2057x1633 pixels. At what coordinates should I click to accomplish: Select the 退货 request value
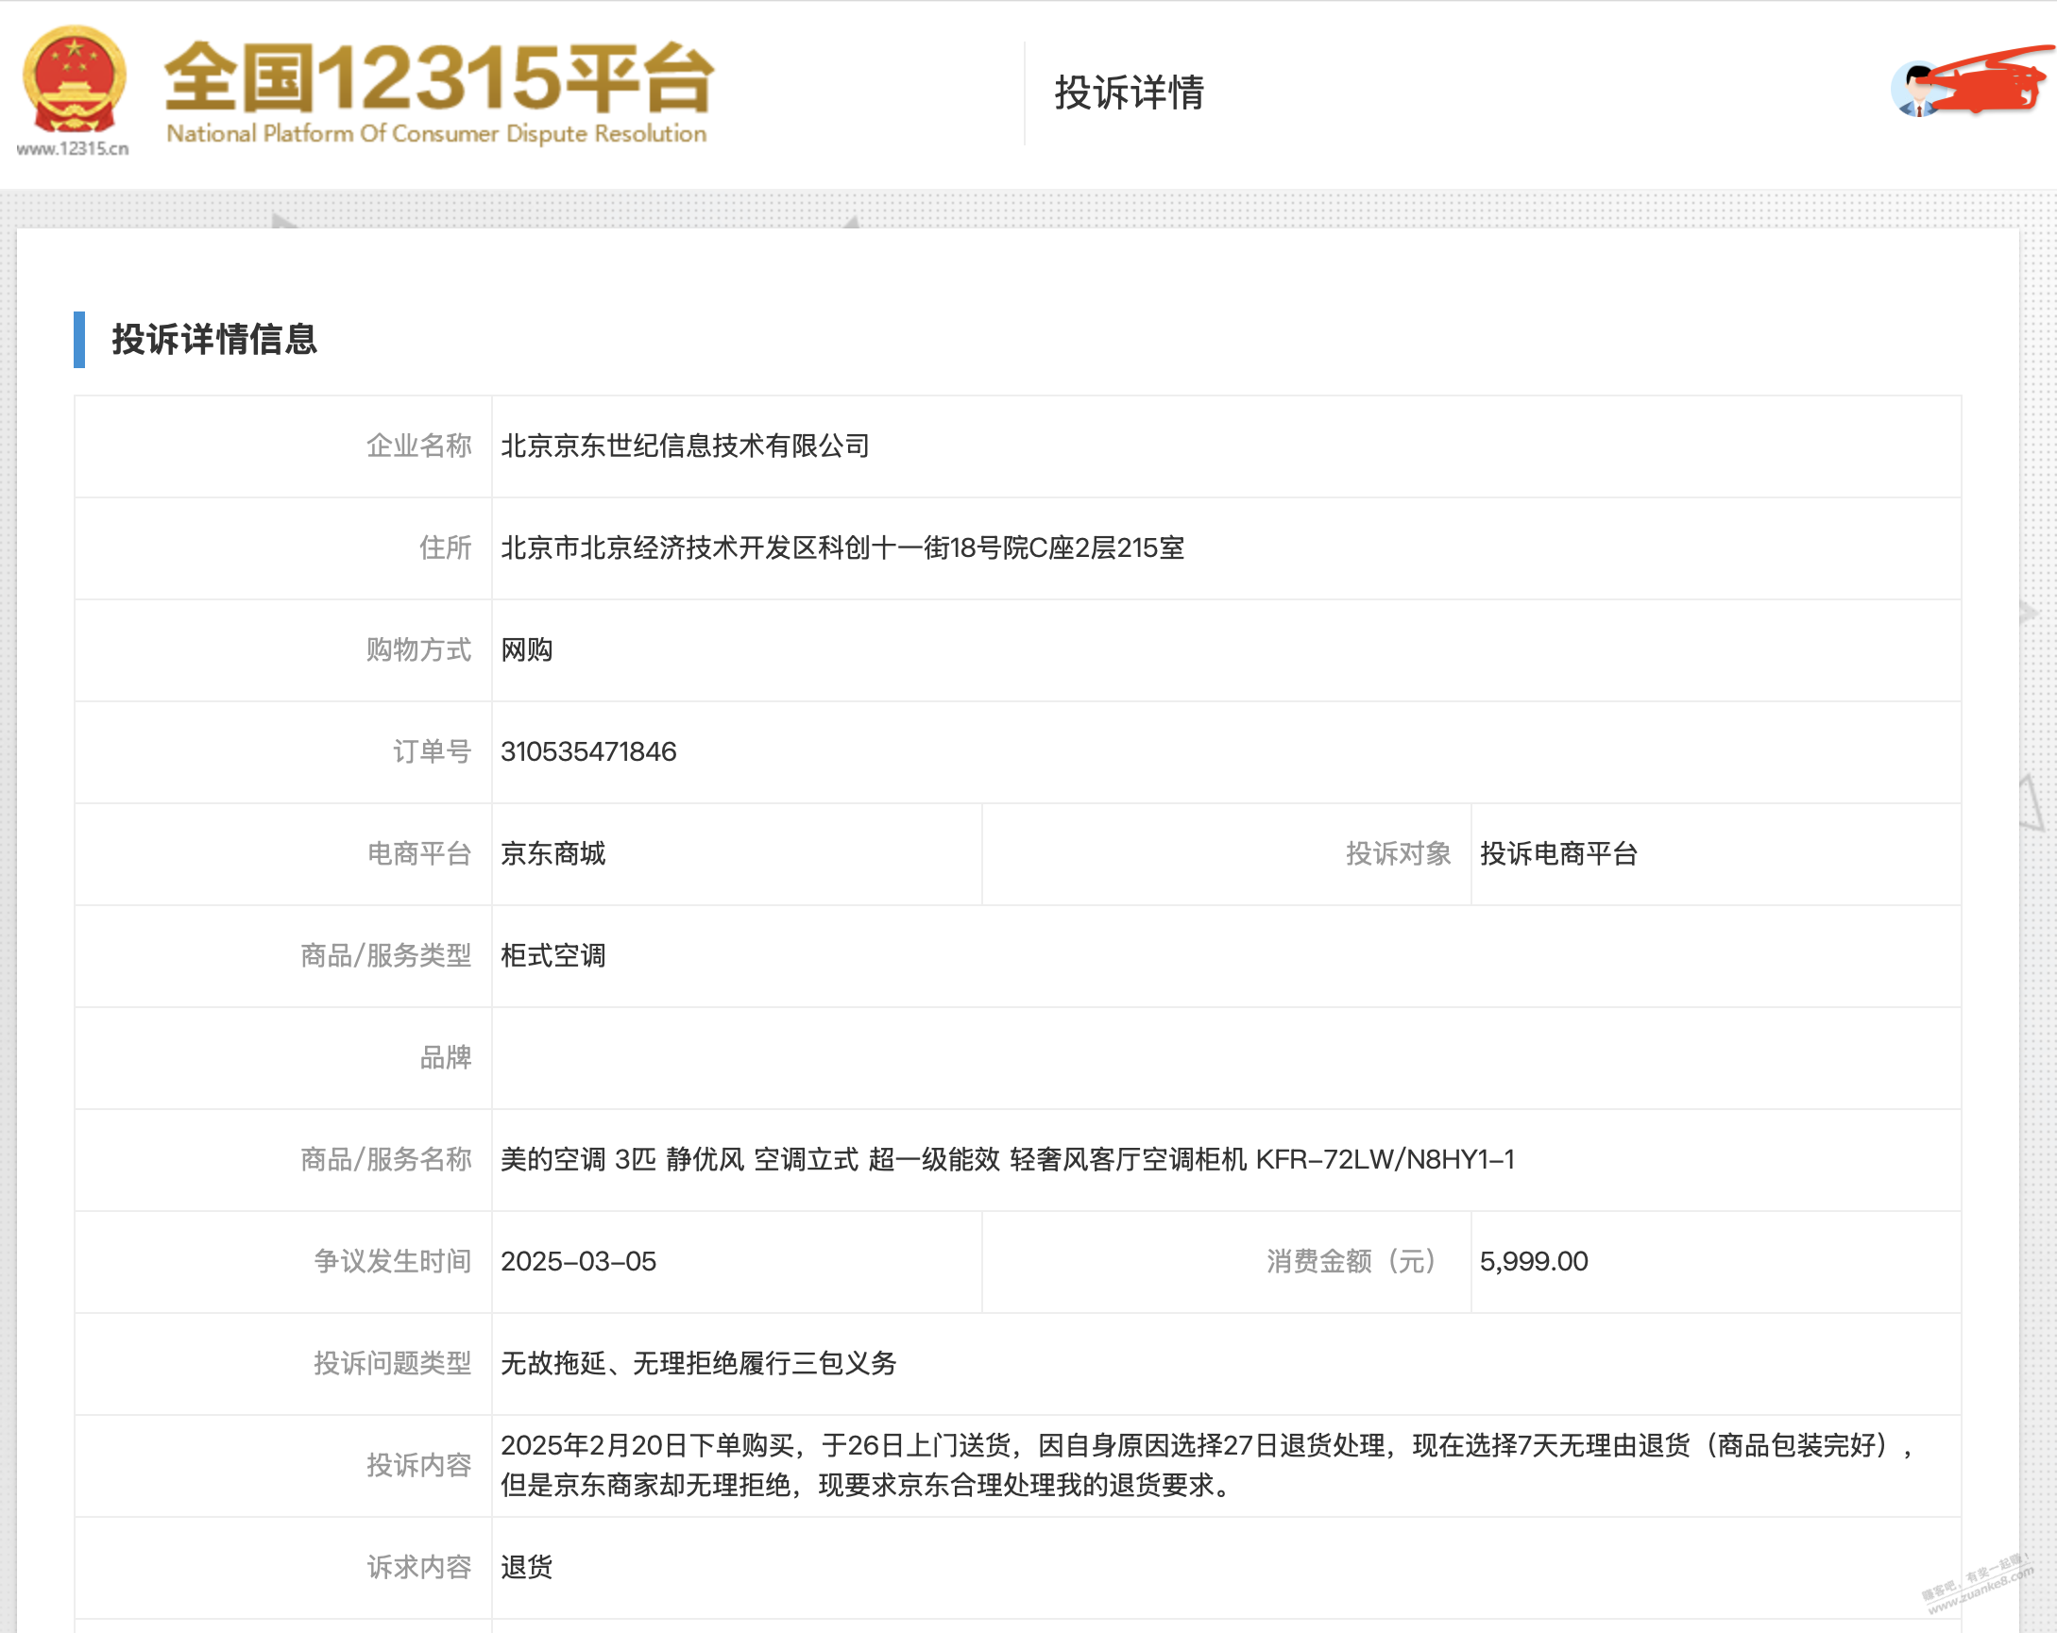[x=527, y=1568]
